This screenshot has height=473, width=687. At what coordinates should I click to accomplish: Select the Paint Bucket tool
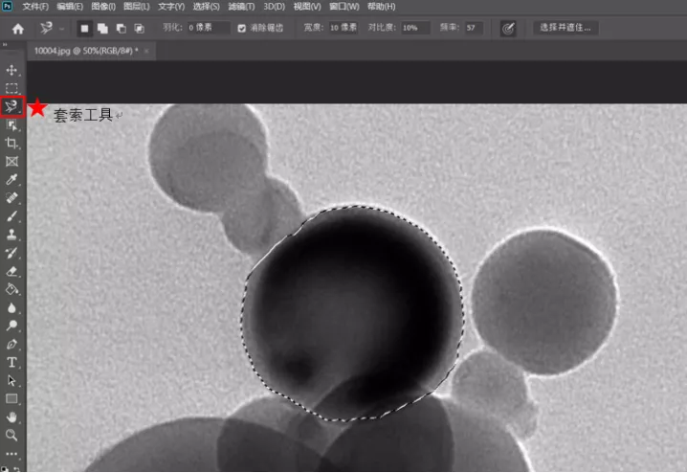(x=11, y=289)
